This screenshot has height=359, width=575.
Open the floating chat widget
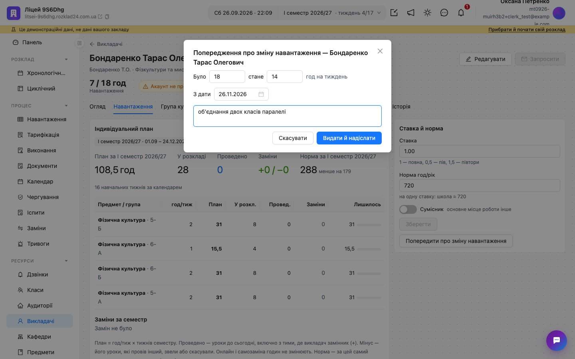(x=557, y=341)
